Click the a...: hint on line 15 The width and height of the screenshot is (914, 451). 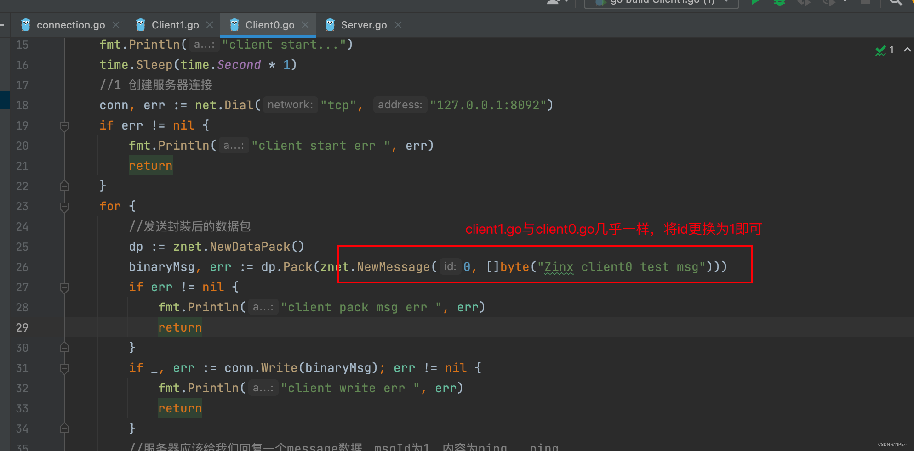click(204, 45)
